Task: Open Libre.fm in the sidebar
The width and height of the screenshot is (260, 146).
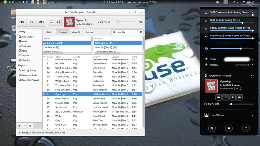Action: pos(24,60)
